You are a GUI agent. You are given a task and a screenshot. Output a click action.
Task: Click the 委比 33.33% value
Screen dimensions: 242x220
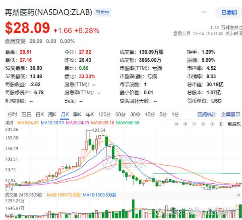[x=87, y=76]
